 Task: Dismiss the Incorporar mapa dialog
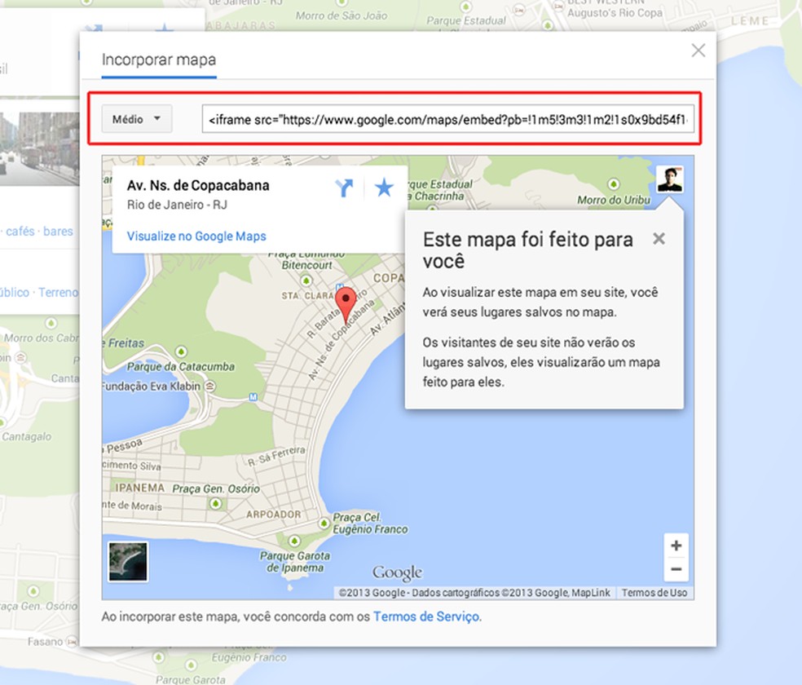tap(698, 51)
